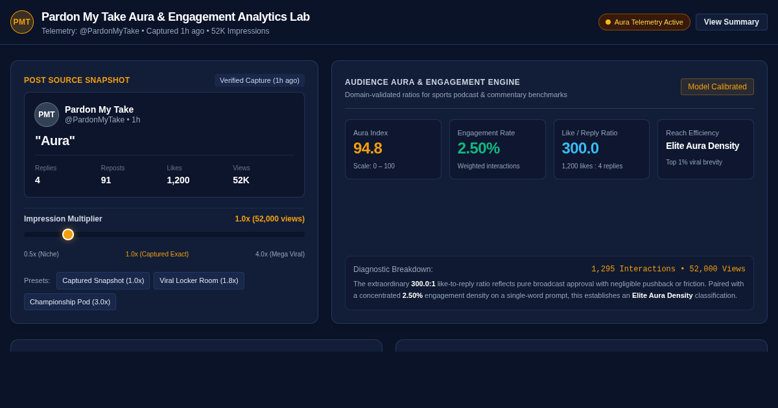Click the 4.0x (Mega Viral) slider label
778x408 pixels.
(x=280, y=255)
